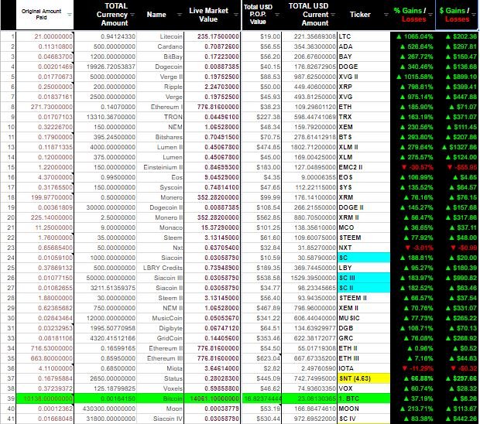Click the -3.01% loss cell

click(x=413, y=248)
